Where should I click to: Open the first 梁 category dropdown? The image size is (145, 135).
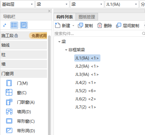(x=52, y=4)
